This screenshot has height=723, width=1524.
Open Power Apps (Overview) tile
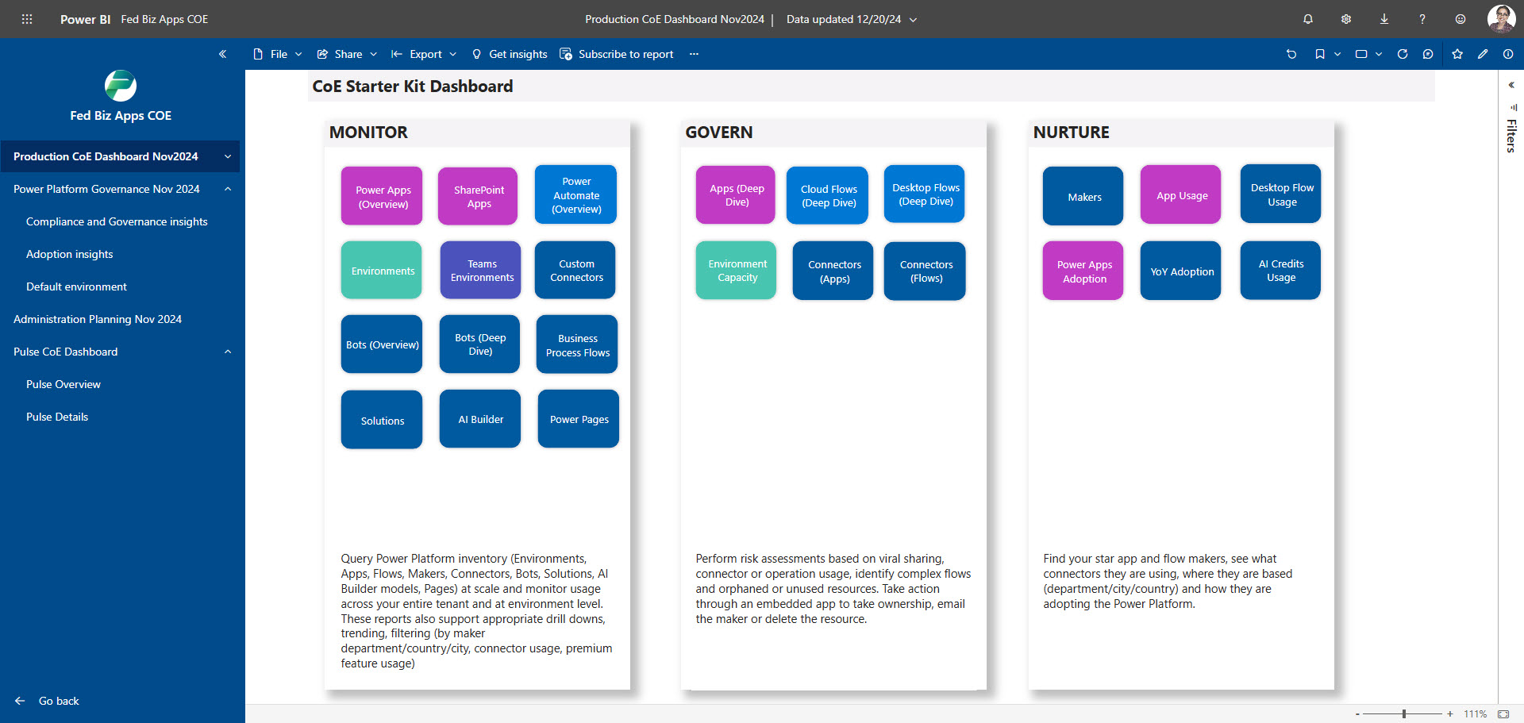382,196
